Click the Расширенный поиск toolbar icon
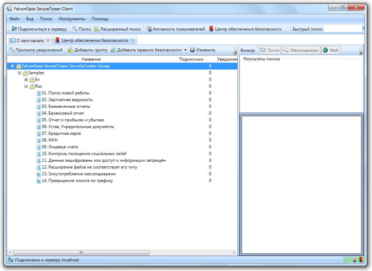 pyautogui.click(x=96, y=29)
